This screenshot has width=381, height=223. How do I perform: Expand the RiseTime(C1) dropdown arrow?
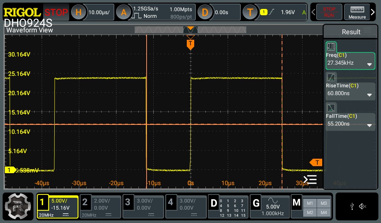369,95
